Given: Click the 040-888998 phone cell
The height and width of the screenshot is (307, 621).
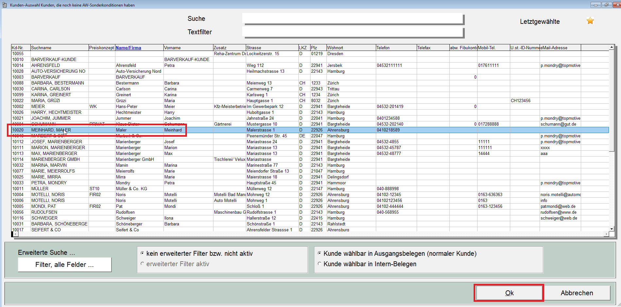Looking at the screenshot, I should (x=396, y=189).
